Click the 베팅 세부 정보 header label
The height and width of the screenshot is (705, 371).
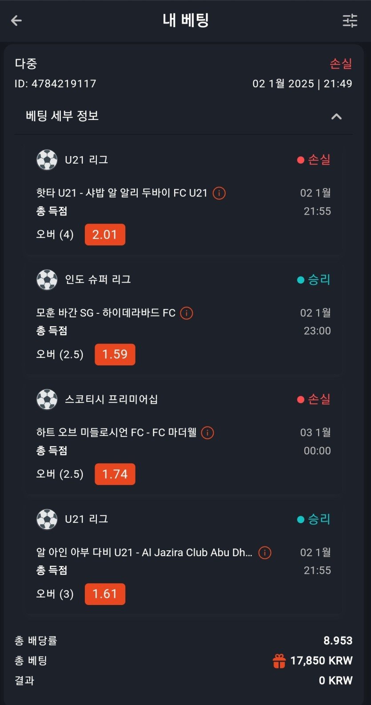coord(62,116)
